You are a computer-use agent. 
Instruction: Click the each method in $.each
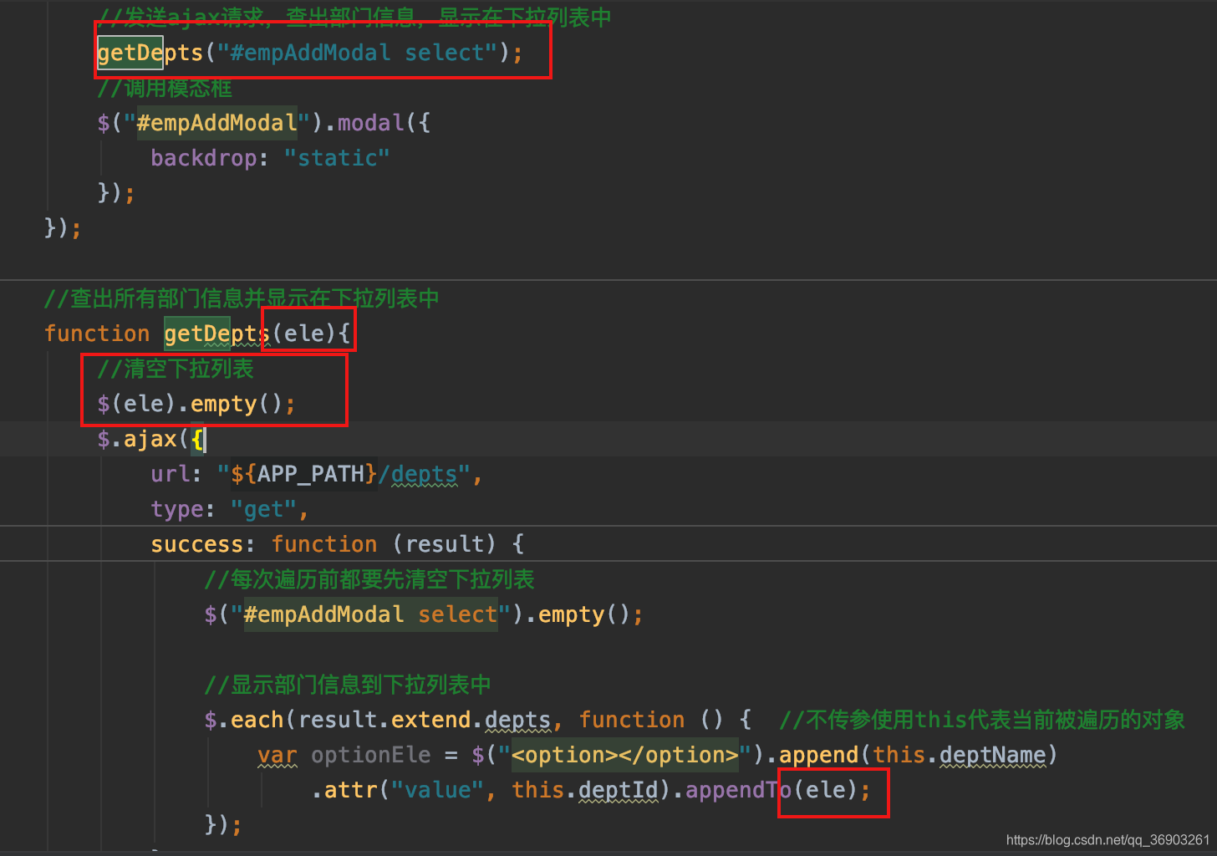pyautogui.click(x=257, y=720)
